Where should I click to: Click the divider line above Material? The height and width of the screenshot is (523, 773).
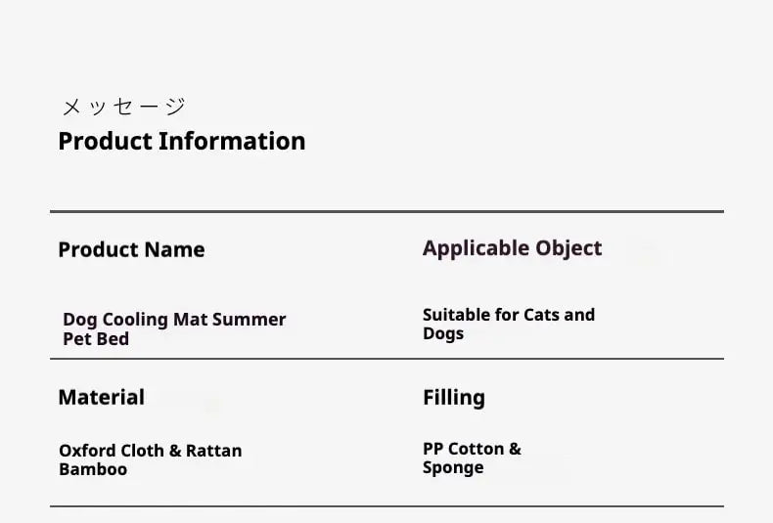tap(386, 359)
